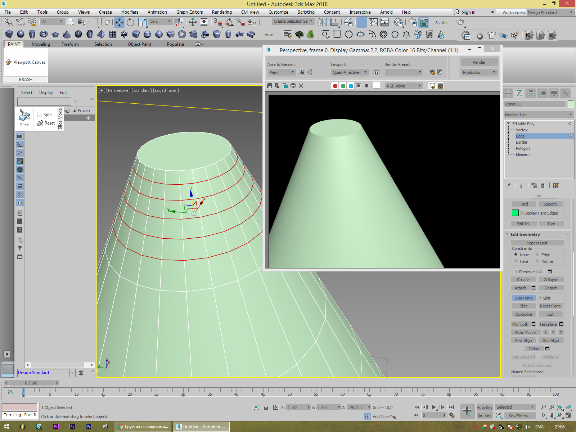Select the Select and Move tool
Viewport: 576px width, 432px height.
point(119,22)
